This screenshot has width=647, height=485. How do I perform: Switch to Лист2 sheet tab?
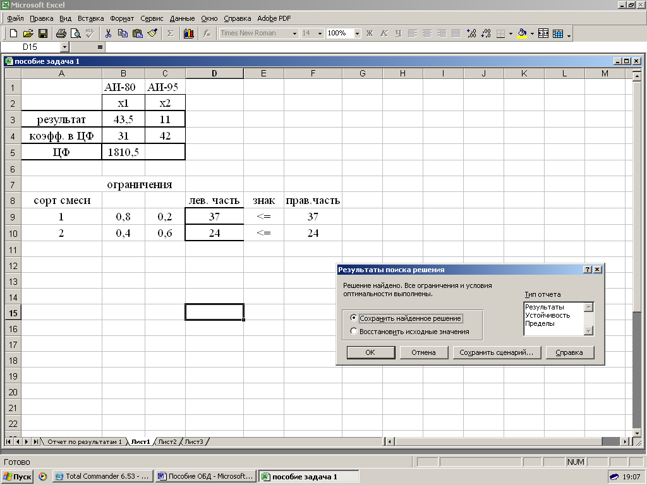pyautogui.click(x=167, y=441)
